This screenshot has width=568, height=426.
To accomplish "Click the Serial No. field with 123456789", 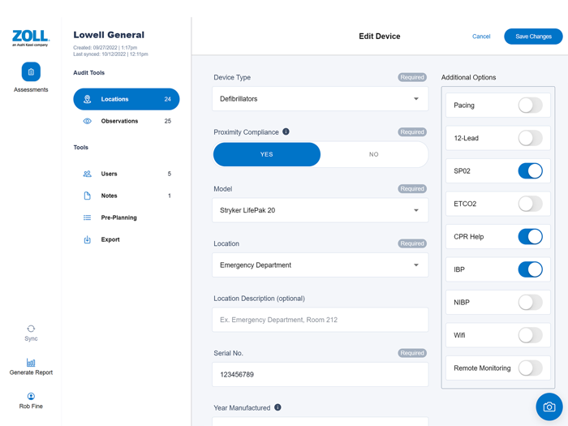I will (x=321, y=375).
